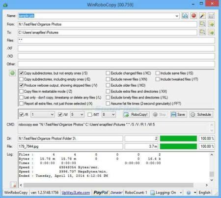Click the rightmost icon in Name row

click(x=211, y=16)
